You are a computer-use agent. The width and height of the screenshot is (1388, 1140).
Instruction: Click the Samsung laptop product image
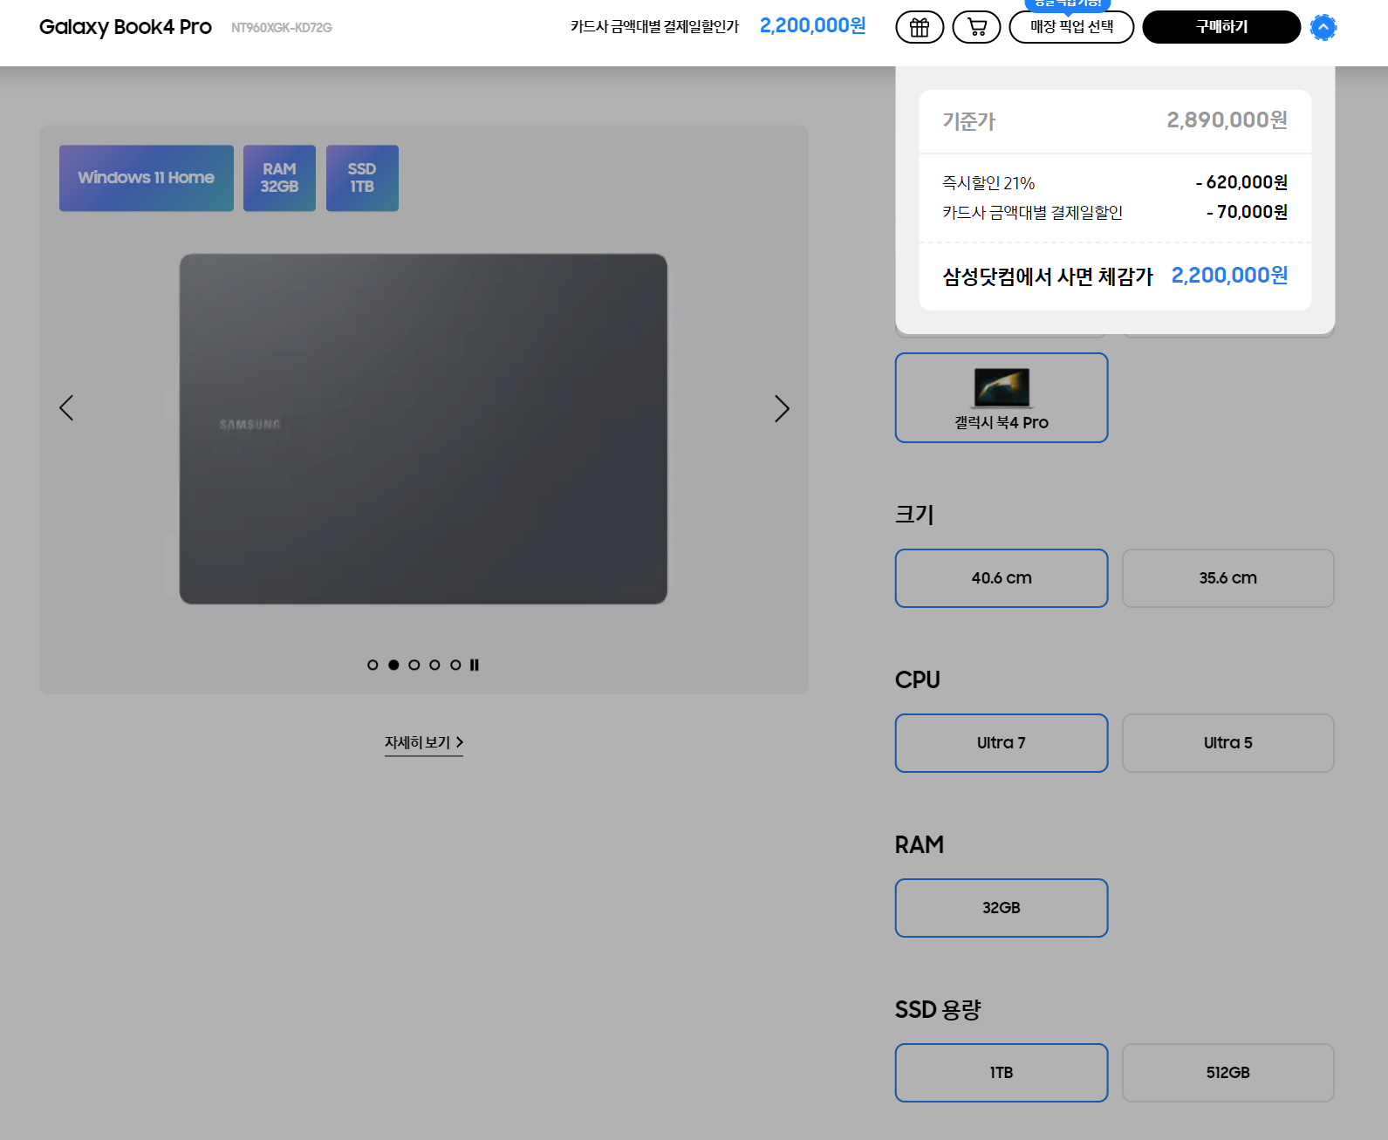[423, 428]
